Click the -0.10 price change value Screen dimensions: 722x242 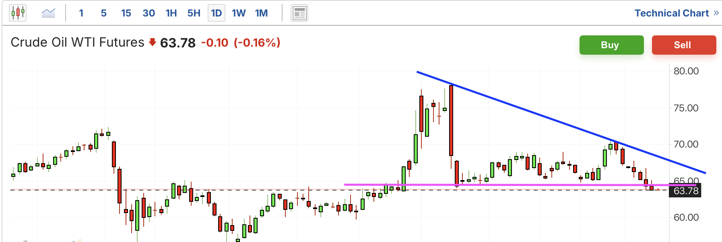pyautogui.click(x=215, y=43)
